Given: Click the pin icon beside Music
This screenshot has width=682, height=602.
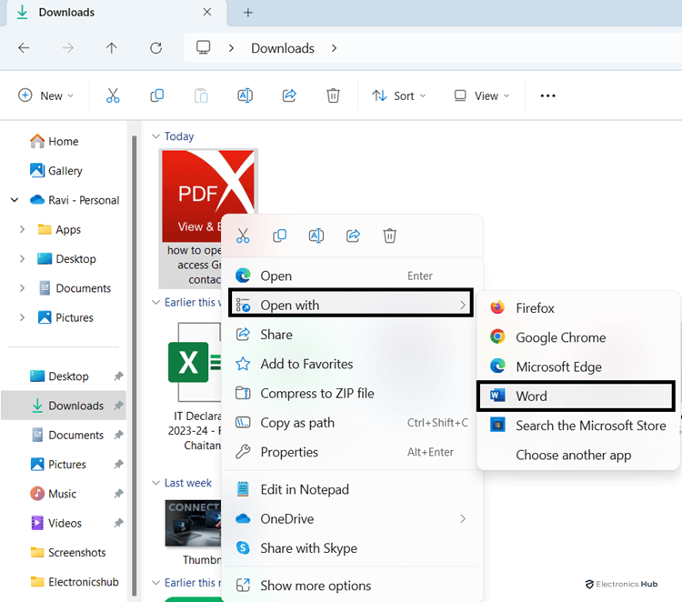Looking at the screenshot, I should pyautogui.click(x=118, y=494).
